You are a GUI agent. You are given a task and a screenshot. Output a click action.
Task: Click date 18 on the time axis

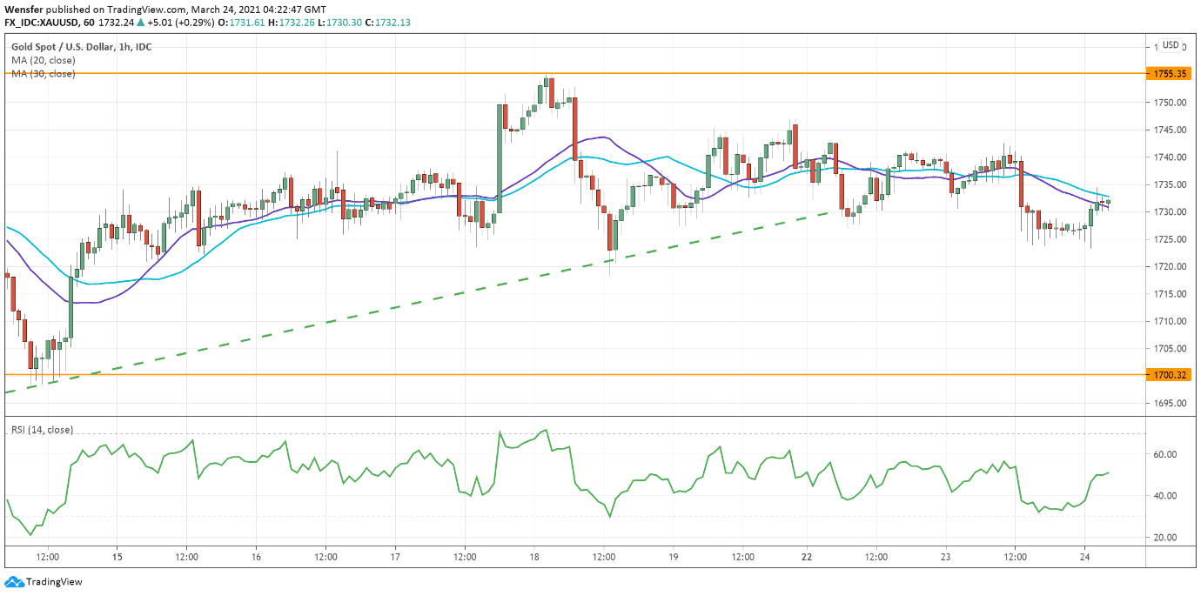click(x=533, y=556)
